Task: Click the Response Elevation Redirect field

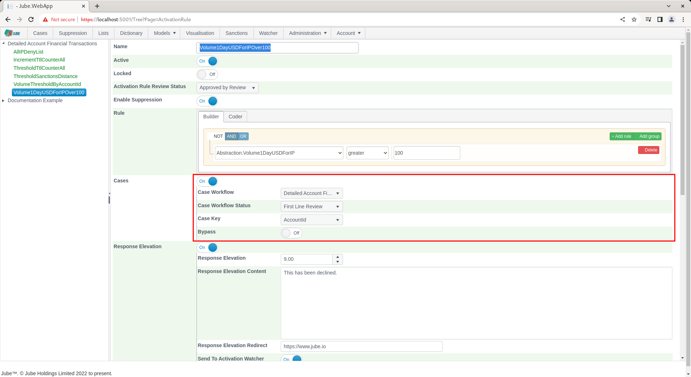Action: coord(361,346)
